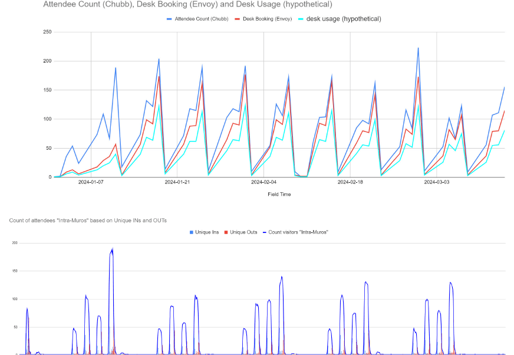The image size is (514, 355).
Task: Click the Field Time axis title
Action: [279, 194]
